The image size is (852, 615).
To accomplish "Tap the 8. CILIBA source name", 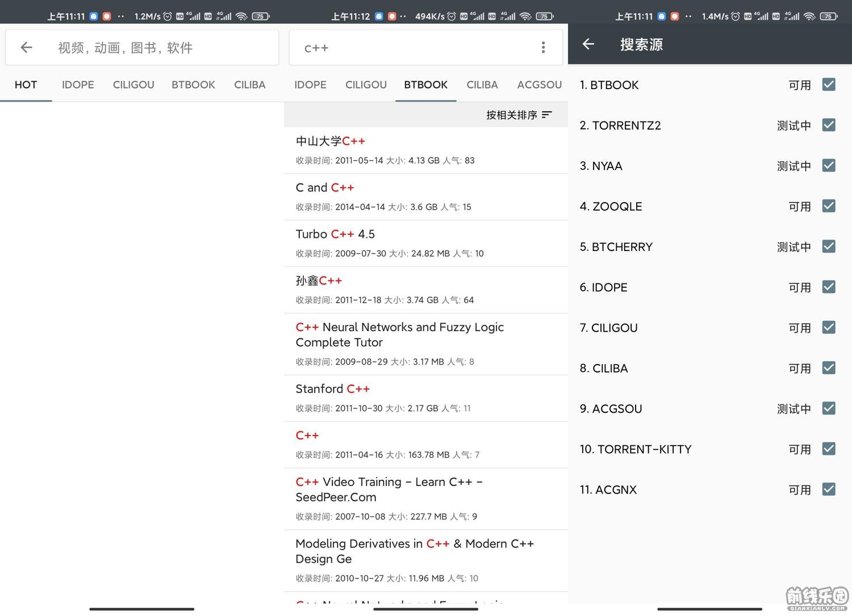I will pyautogui.click(x=604, y=368).
